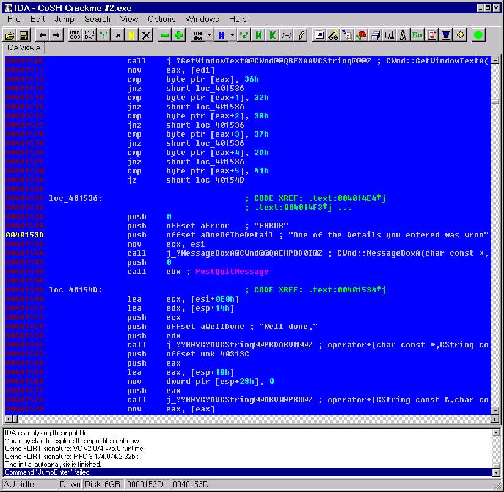Open the calculator icon in toolbar

[x=446, y=35]
